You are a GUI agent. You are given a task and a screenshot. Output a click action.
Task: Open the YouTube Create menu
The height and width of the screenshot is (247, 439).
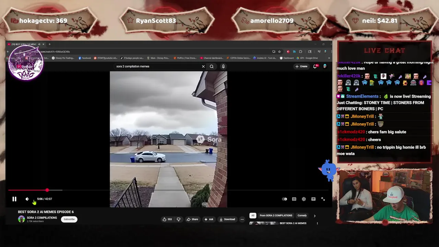[301, 67]
